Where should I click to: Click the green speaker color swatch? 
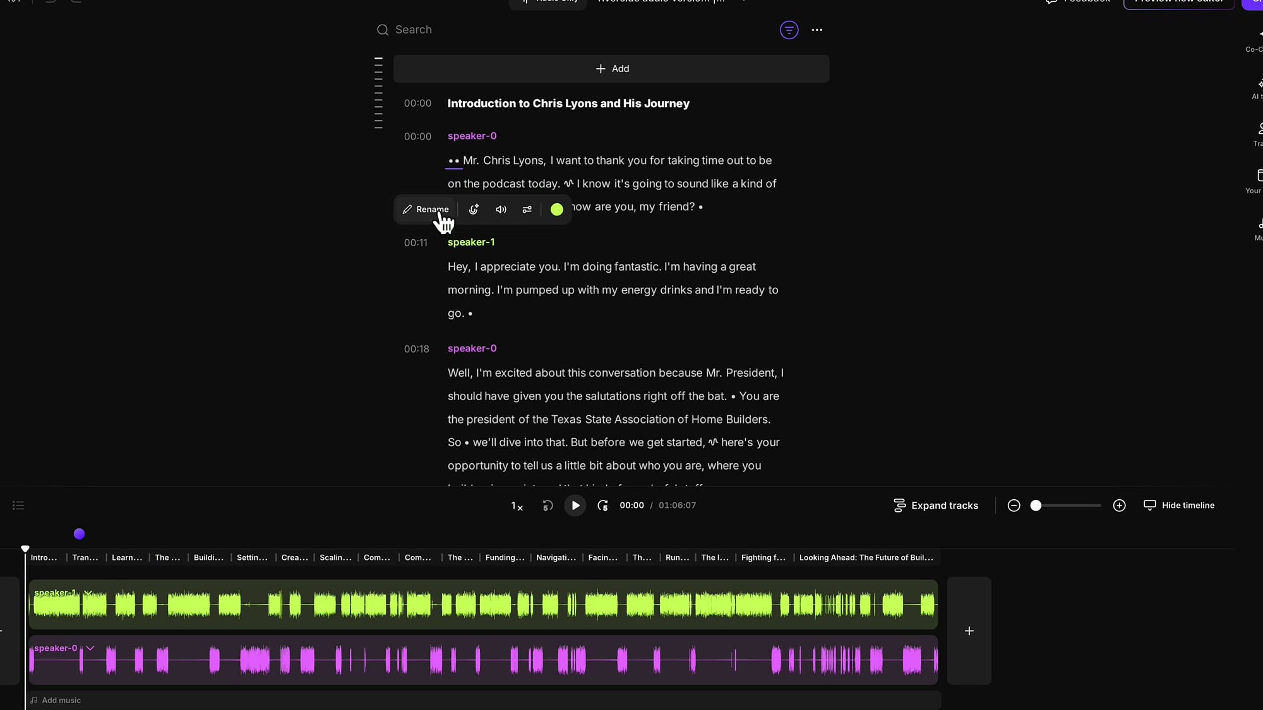557,210
